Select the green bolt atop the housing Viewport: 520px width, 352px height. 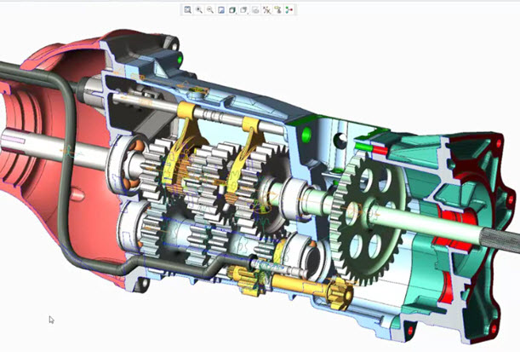[x=180, y=59]
